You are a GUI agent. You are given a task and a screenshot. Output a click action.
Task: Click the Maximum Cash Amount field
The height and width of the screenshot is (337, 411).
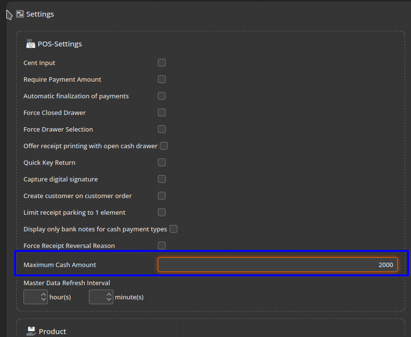pos(278,265)
